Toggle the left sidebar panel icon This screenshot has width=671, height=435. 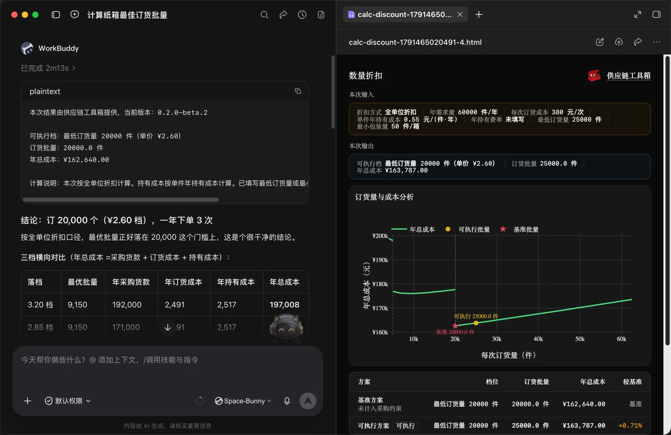(x=56, y=15)
